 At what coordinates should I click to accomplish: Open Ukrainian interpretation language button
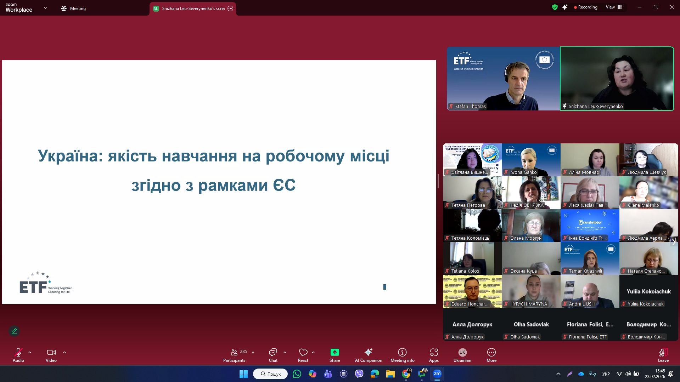point(462,355)
